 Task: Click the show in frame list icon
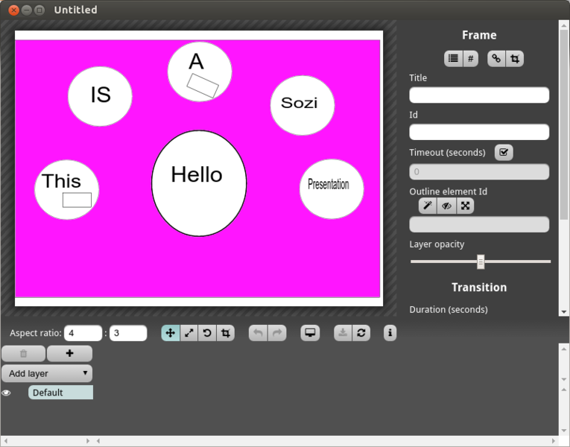(x=453, y=59)
